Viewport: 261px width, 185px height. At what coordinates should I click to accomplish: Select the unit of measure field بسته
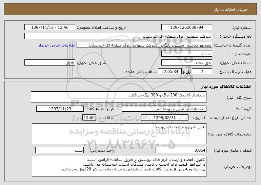coord(59,150)
